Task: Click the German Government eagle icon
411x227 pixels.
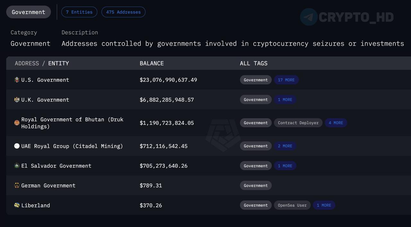Action: [17, 186]
